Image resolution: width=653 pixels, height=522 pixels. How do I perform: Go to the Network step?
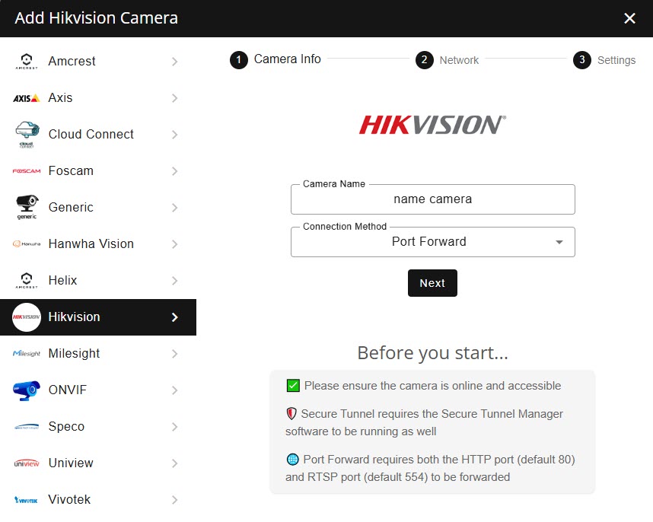(448, 60)
